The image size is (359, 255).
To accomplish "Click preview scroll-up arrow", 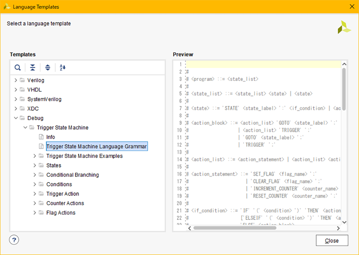I will click(x=344, y=64).
